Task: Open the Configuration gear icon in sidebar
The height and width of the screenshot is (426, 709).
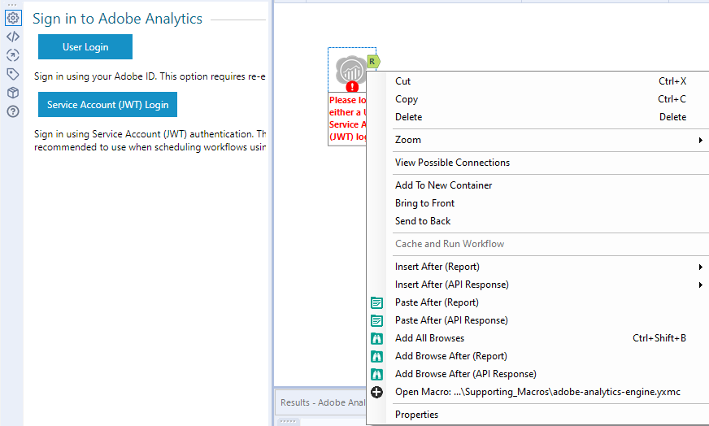Action: point(13,18)
